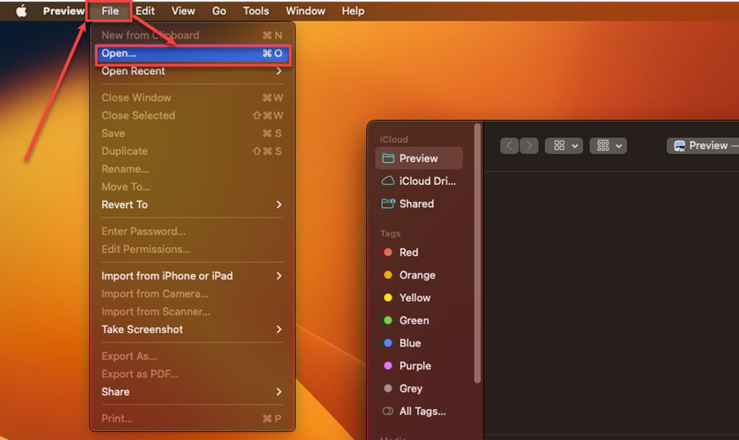Viewport: 739px width, 440px height.
Task: Select the Green tag
Action: click(x=419, y=320)
